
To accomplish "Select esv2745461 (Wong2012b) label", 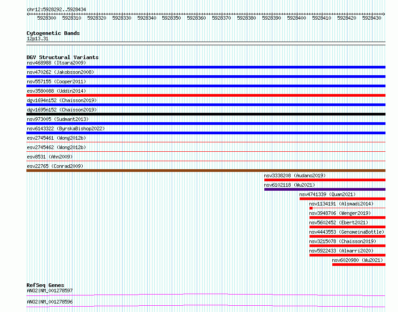I will coord(56,138).
